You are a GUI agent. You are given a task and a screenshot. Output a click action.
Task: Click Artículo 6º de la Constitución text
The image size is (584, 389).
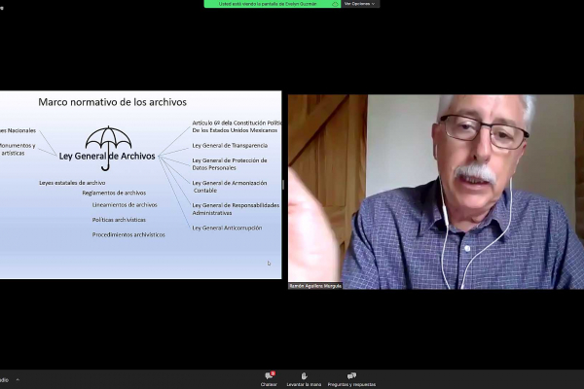[237, 126]
